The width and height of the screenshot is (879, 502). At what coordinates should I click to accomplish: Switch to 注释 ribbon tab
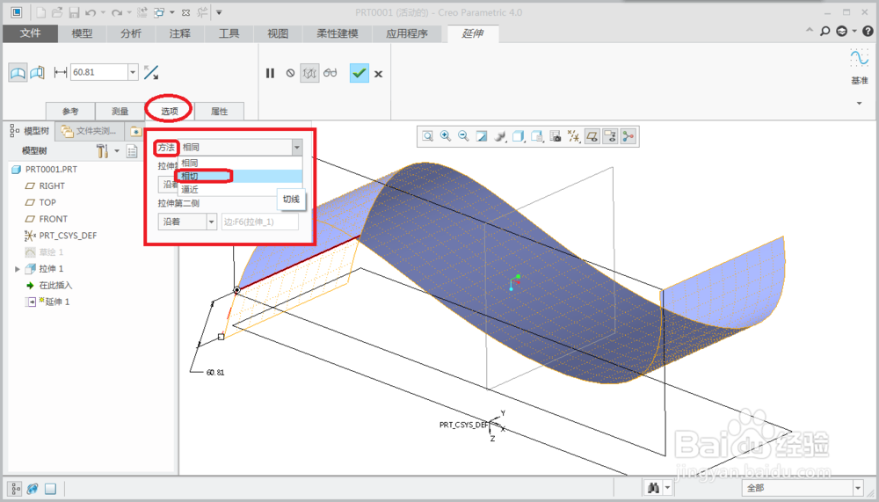click(180, 33)
